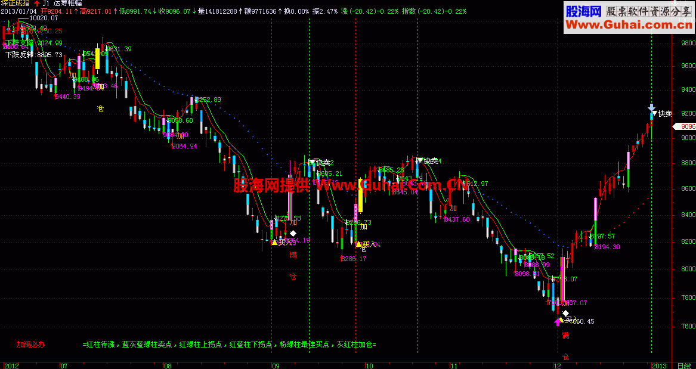The height and width of the screenshot is (369, 696).
Task: Click the high price 高9217.01
Action: [x=95, y=11]
